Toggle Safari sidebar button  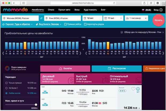click(x=24, y=3)
